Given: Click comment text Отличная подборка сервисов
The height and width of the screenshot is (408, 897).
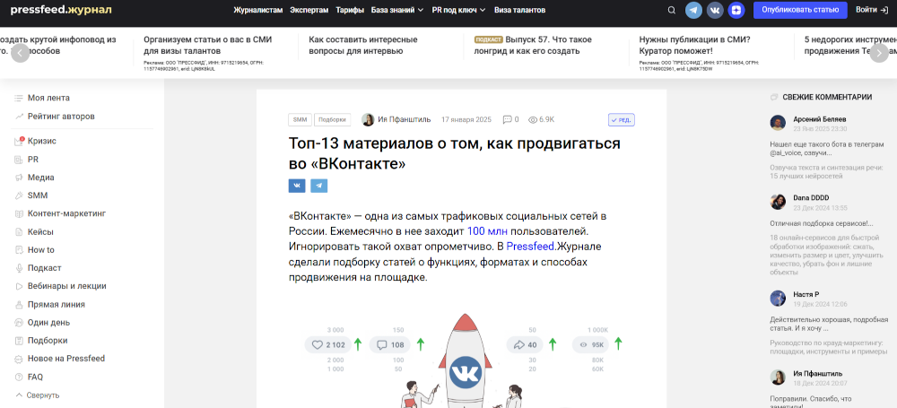Looking at the screenshot, I should 822,224.
